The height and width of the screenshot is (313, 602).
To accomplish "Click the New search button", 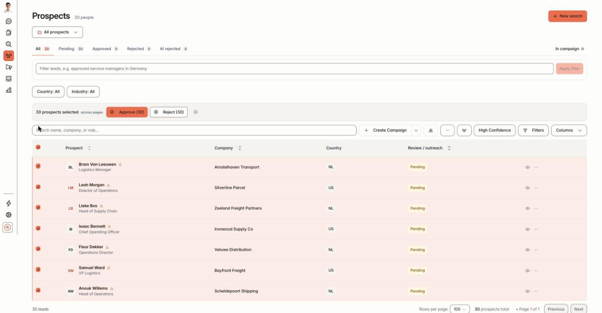I will [568, 16].
